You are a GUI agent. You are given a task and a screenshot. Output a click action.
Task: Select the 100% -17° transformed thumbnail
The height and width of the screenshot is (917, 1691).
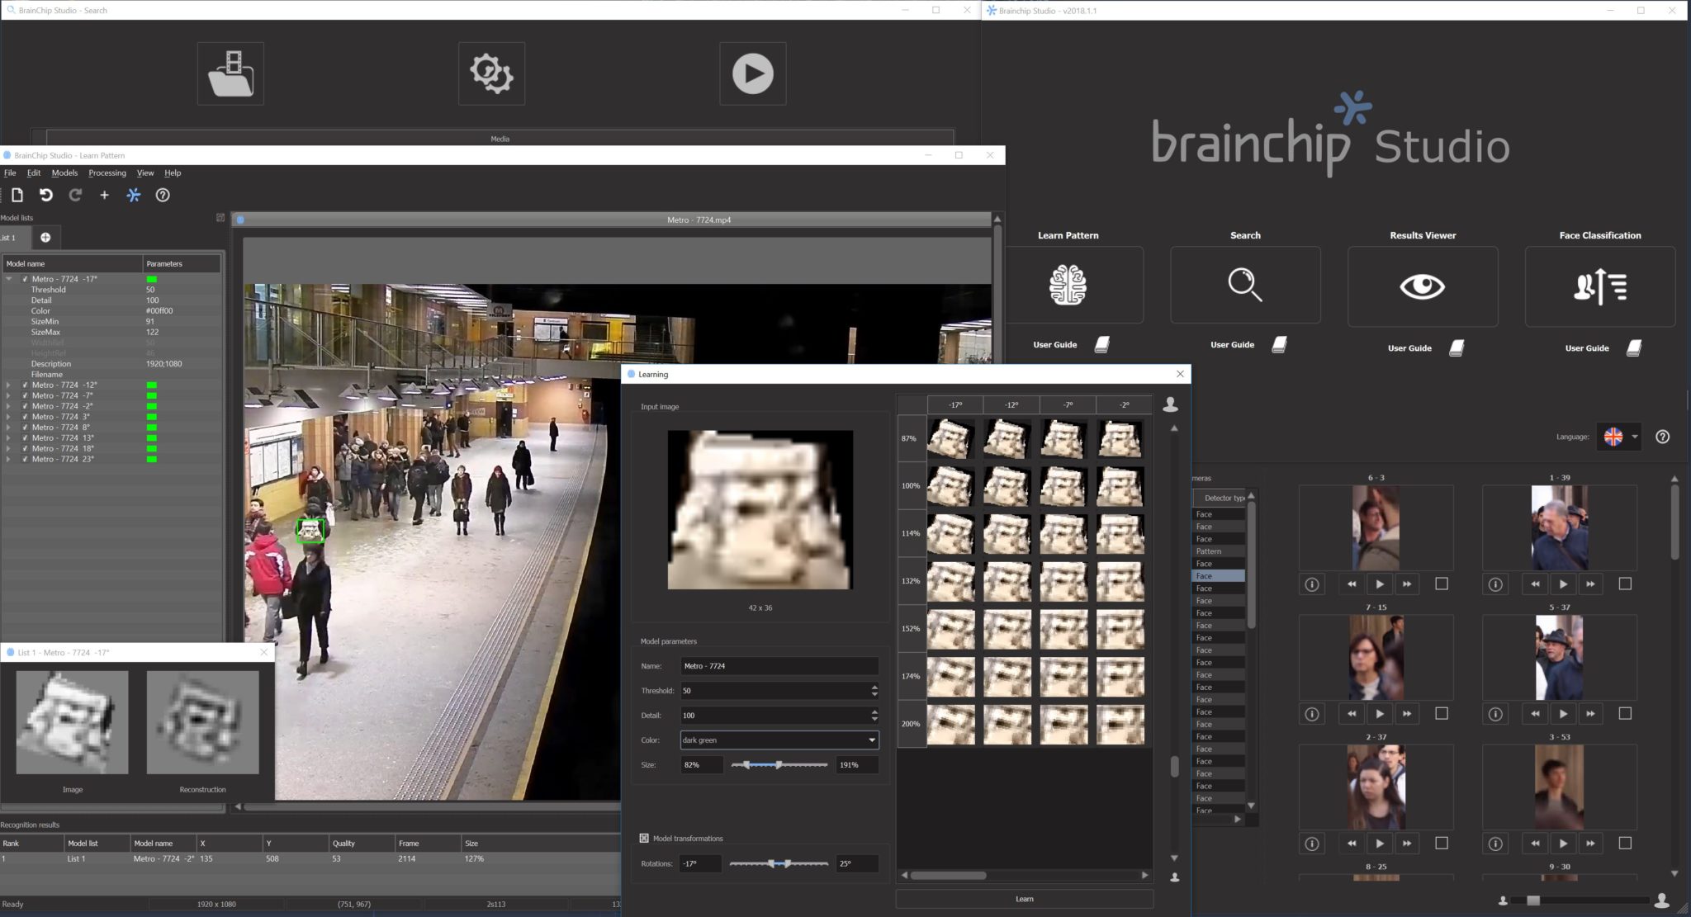click(951, 486)
